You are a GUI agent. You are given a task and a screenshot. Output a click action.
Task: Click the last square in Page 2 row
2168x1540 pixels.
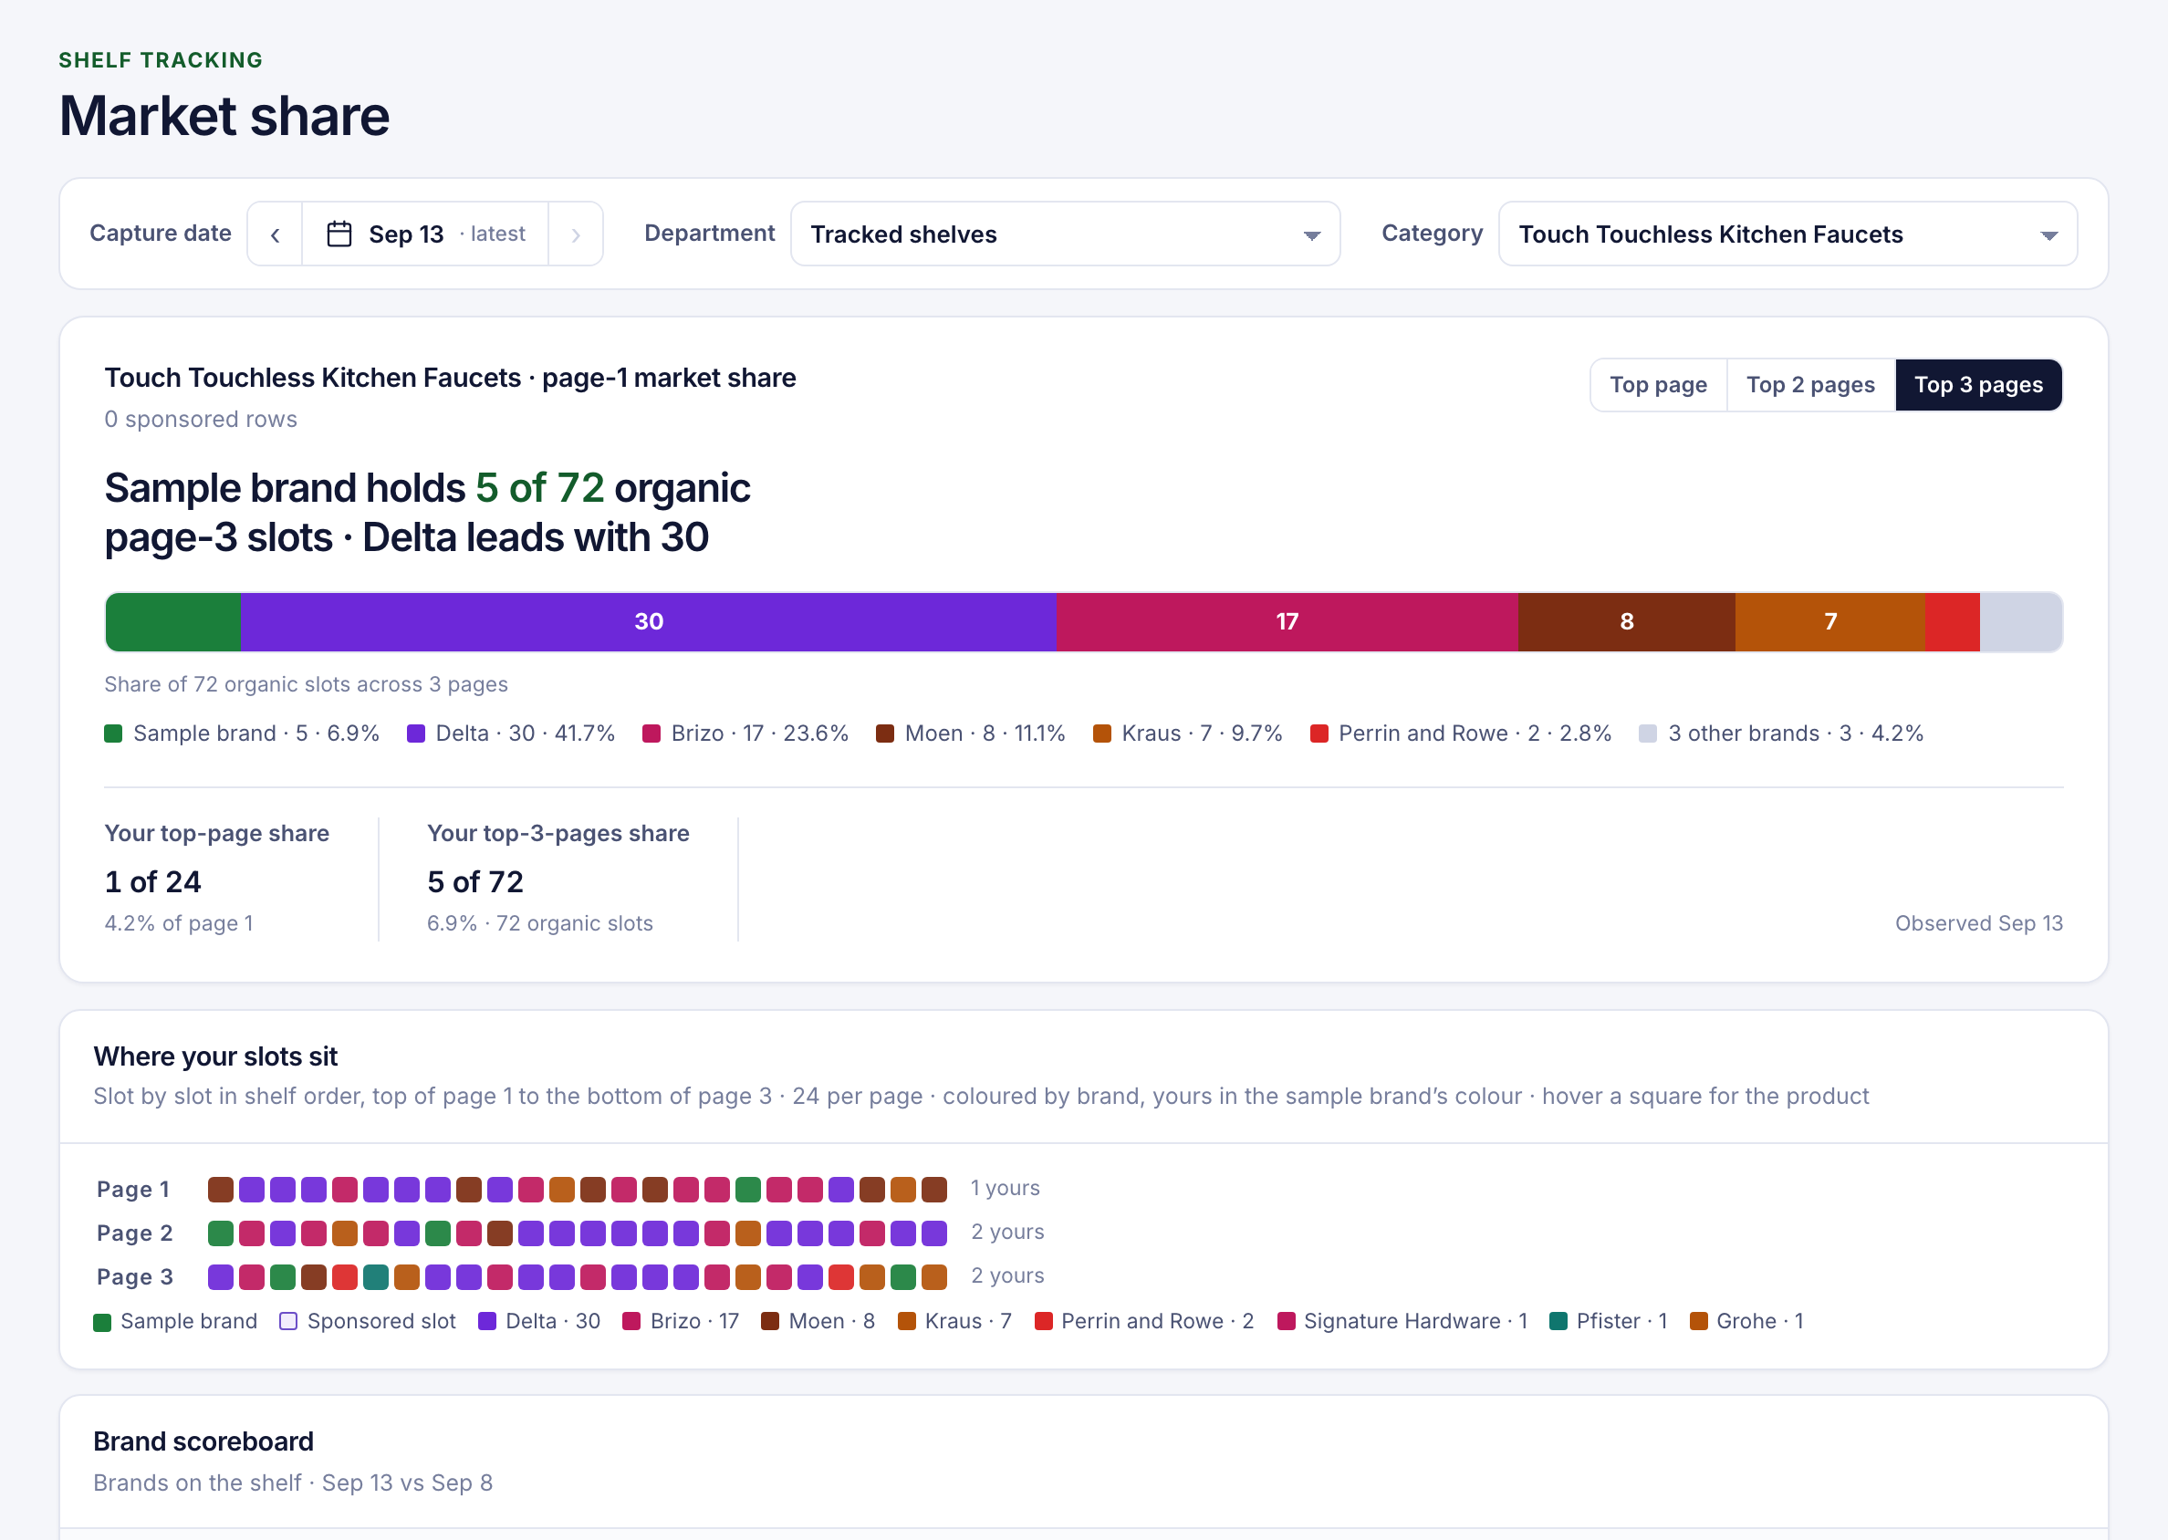pyautogui.click(x=934, y=1233)
